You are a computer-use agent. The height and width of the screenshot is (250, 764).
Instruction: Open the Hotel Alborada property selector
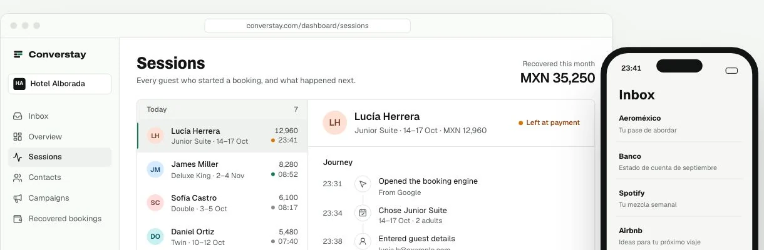[x=59, y=84]
